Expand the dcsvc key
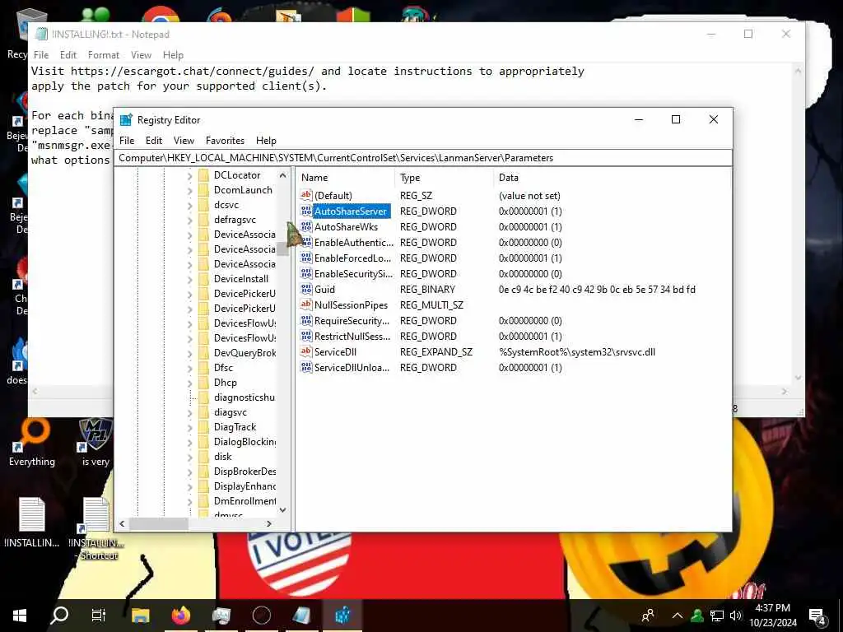843x632 pixels. click(x=190, y=205)
